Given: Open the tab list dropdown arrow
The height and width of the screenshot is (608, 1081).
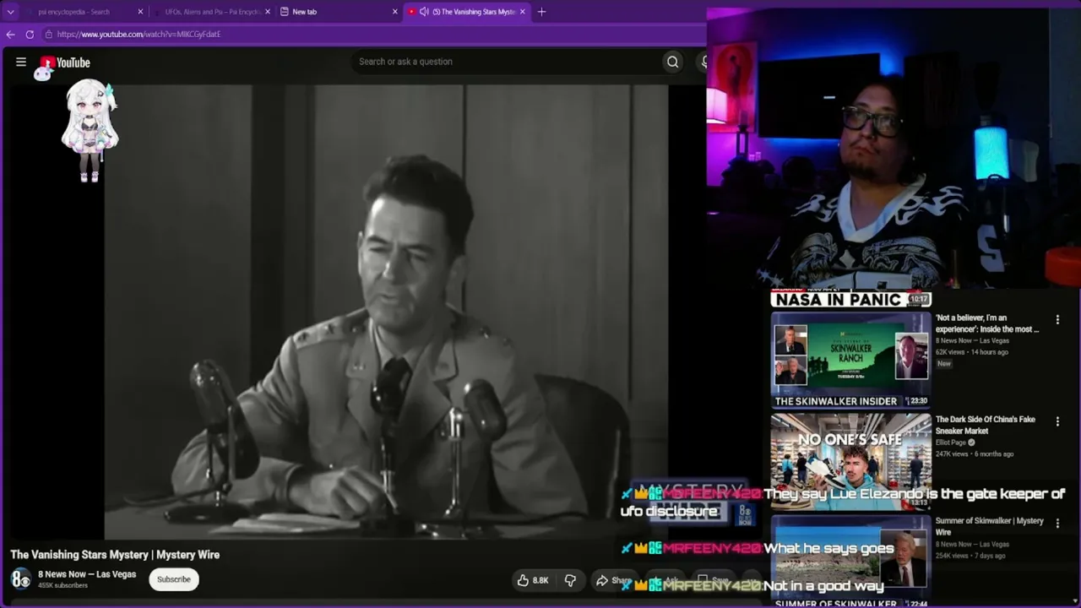Looking at the screenshot, I should pos(10,12).
